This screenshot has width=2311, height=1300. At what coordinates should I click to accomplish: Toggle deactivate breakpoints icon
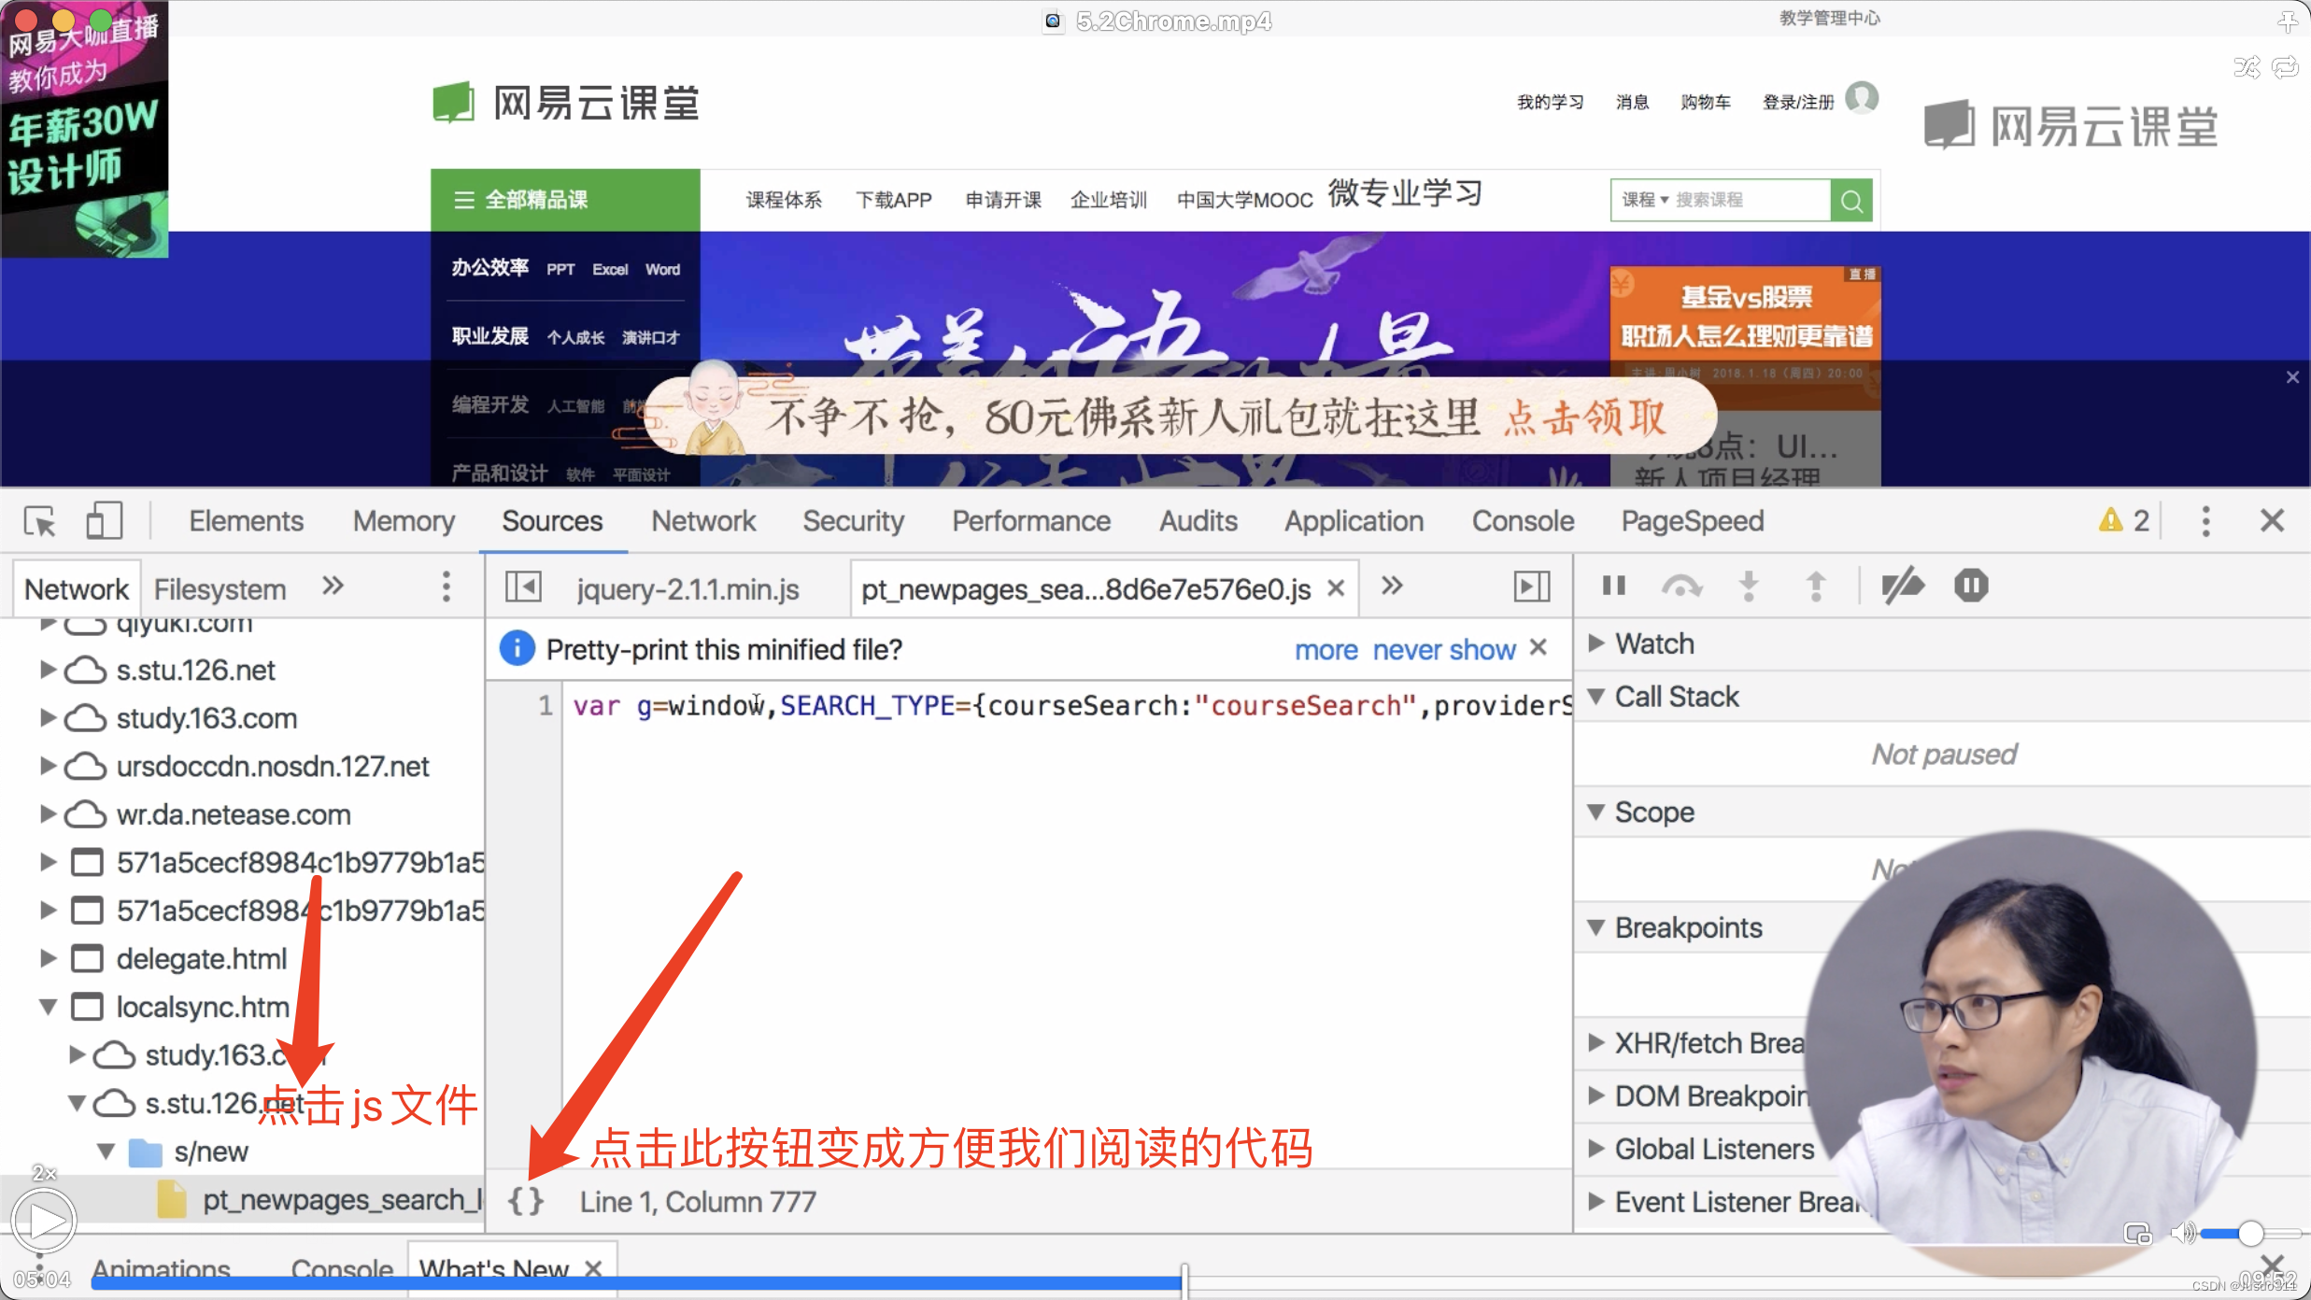pos(1902,586)
